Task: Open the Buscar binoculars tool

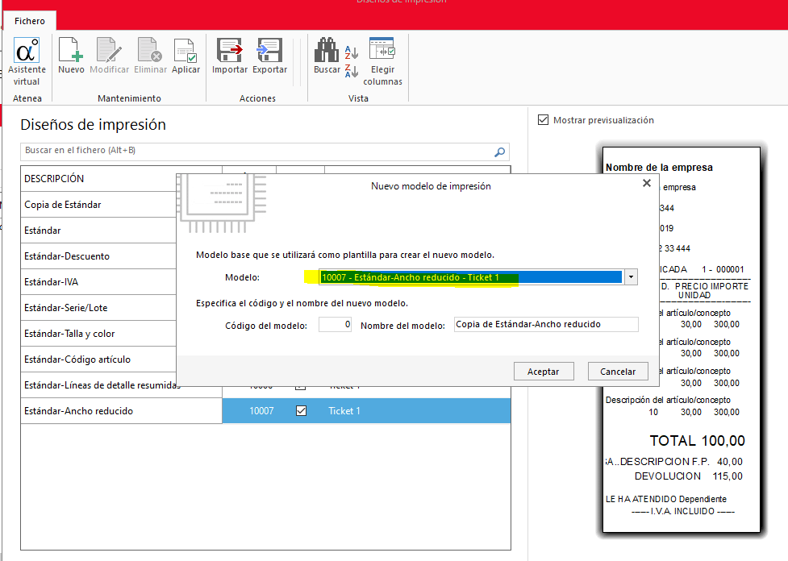Action: (327, 52)
